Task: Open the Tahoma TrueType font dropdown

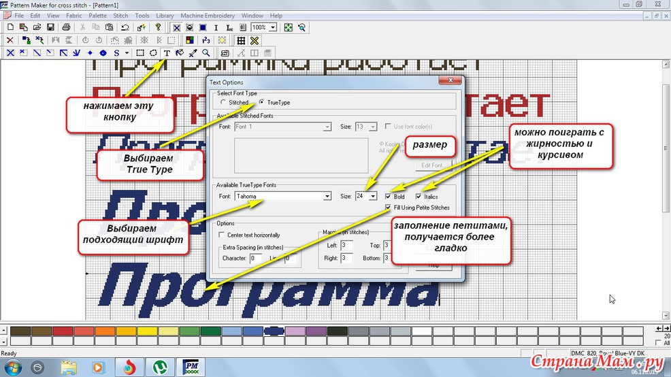Action: tap(327, 197)
